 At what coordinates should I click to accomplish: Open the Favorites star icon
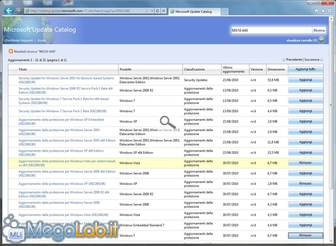pos(323,11)
